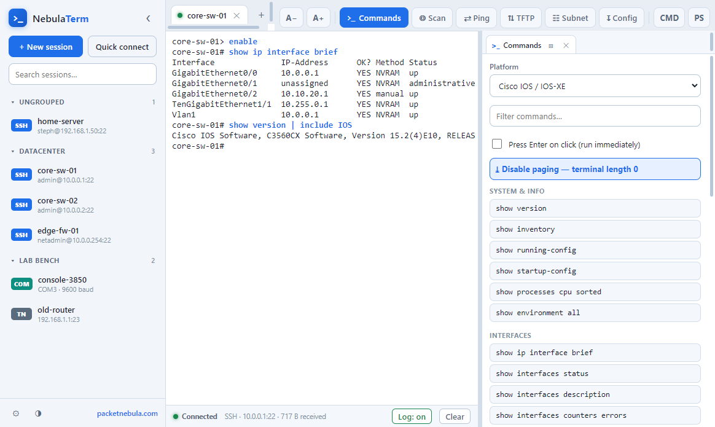Click the NebulaTerm title text
The width and height of the screenshot is (715, 427).
[x=61, y=18]
